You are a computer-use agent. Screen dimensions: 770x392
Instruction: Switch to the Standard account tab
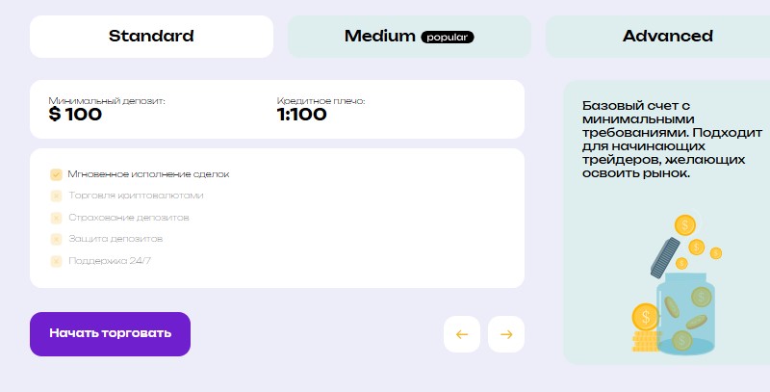click(x=151, y=37)
